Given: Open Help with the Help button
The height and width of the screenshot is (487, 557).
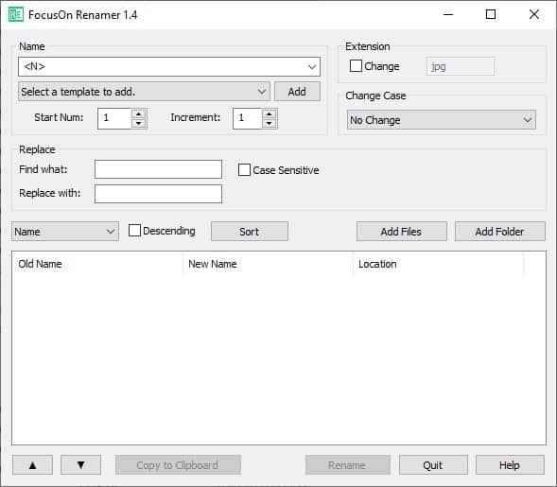Looking at the screenshot, I should (x=510, y=465).
